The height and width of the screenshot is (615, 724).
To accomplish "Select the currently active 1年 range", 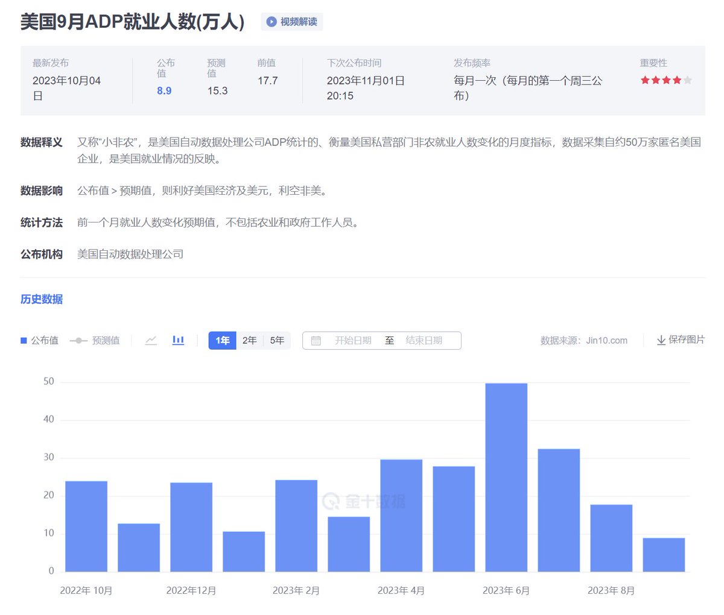I will (222, 340).
